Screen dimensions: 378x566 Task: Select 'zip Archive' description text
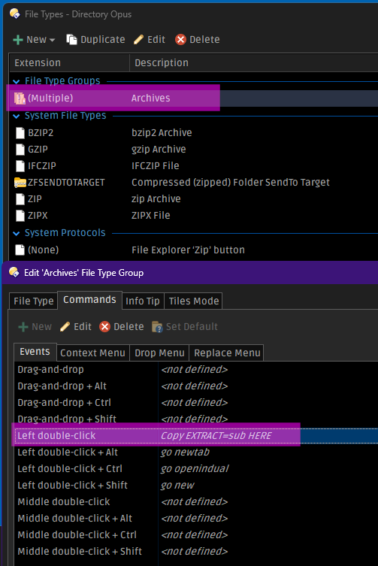[x=156, y=199]
